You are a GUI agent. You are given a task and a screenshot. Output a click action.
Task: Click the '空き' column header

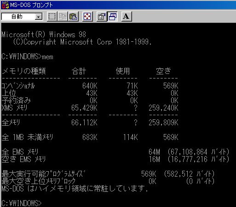(x=163, y=71)
